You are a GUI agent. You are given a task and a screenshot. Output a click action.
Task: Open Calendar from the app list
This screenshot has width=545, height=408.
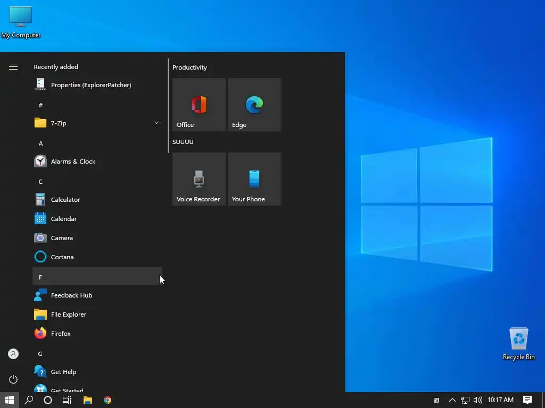tap(97, 218)
